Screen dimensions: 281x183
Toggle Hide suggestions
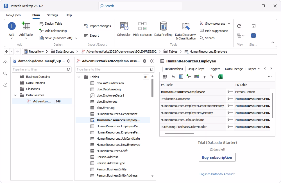pyautogui.click(x=214, y=31)
